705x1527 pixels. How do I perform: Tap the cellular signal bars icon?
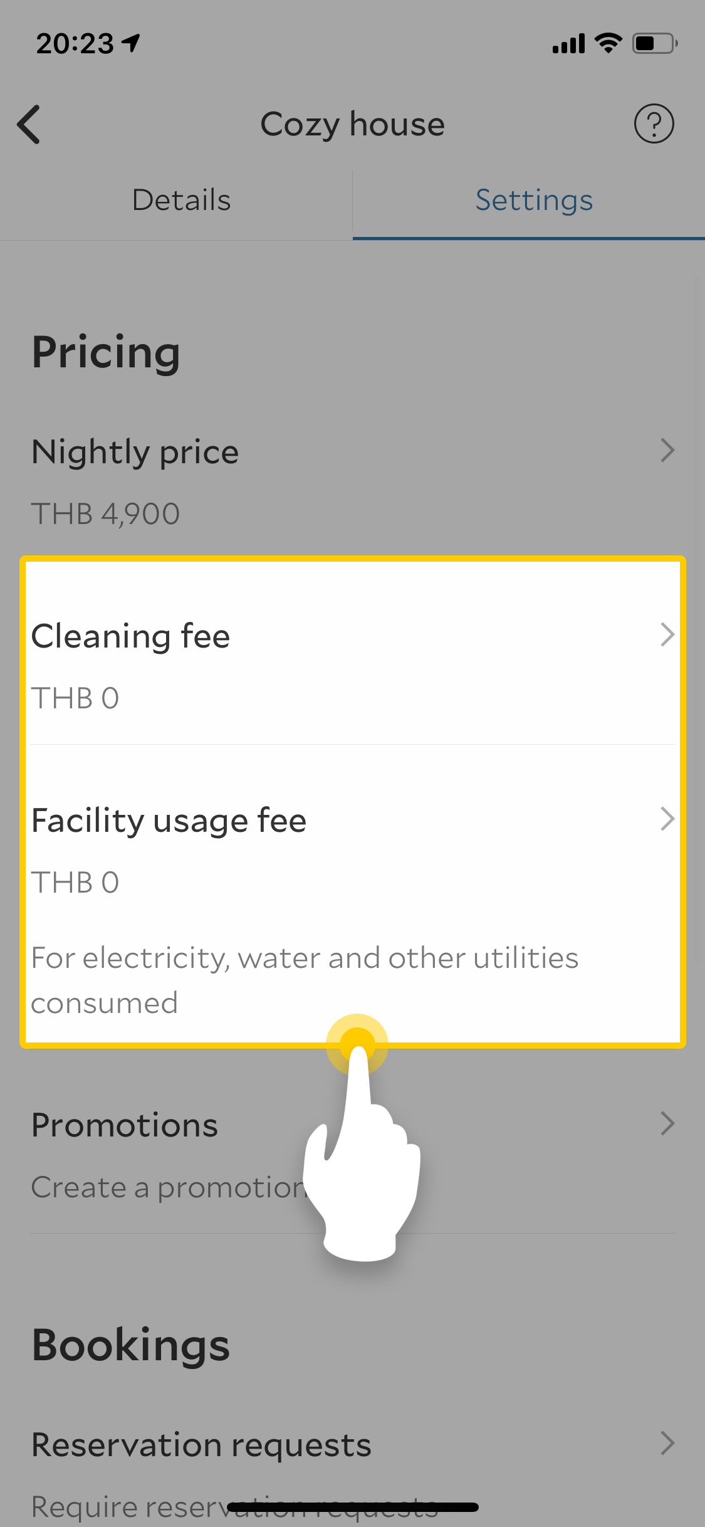(568, 44)
